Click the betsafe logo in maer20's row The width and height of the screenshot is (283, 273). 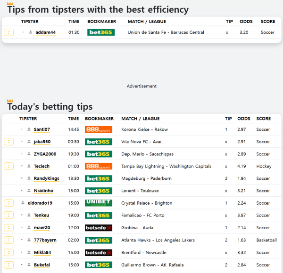tap(98, 228)
